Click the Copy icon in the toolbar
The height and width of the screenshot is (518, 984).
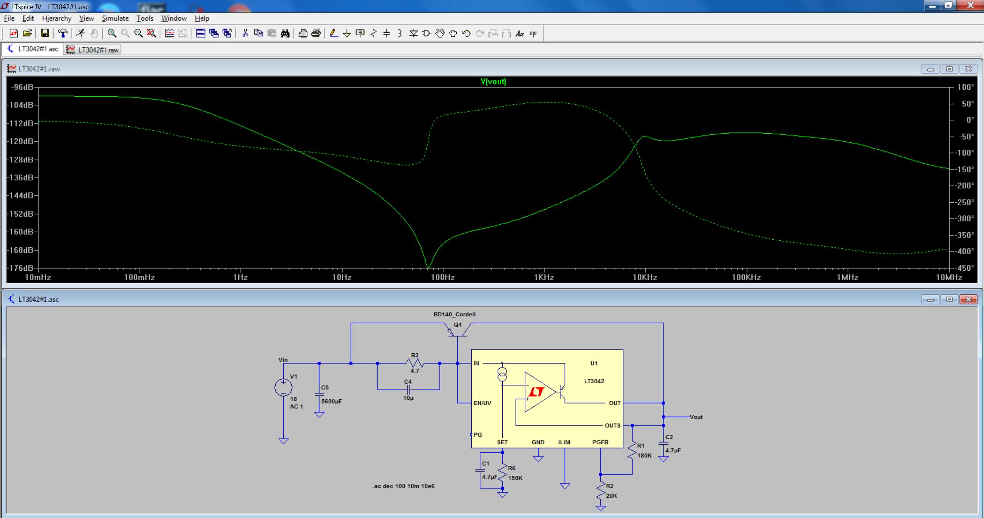[259, 33]
